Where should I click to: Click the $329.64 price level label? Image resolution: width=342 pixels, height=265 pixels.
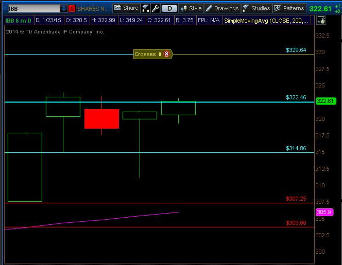pyautogui.click(x=296, y=50)
